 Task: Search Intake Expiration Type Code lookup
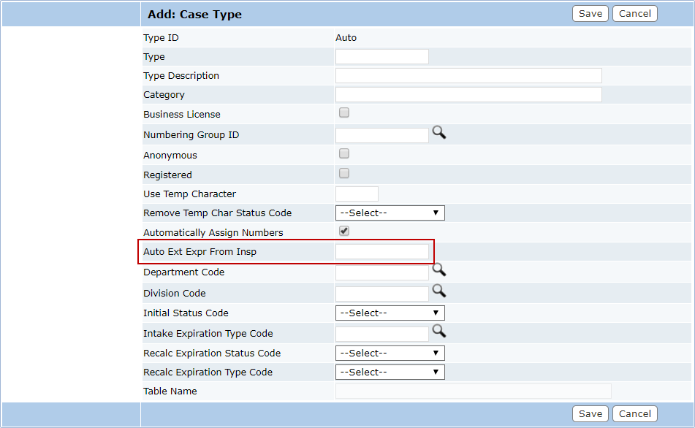pos(438,331)
